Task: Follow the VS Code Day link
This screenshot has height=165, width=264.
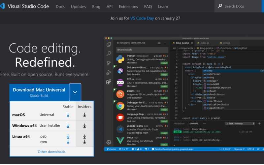Action: click(x=142, y=18)
